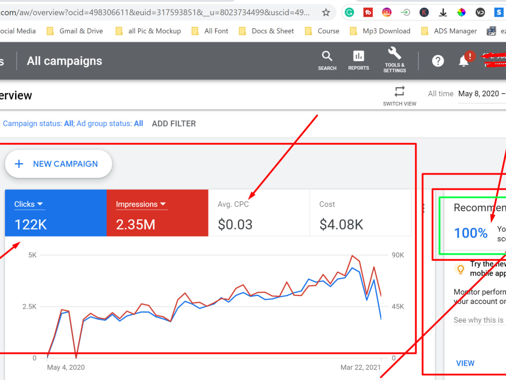506x380 pixels.
Task: Open the Mp3 Download bookmark folder
Action: pyautogui.click(x=380, y=31)
